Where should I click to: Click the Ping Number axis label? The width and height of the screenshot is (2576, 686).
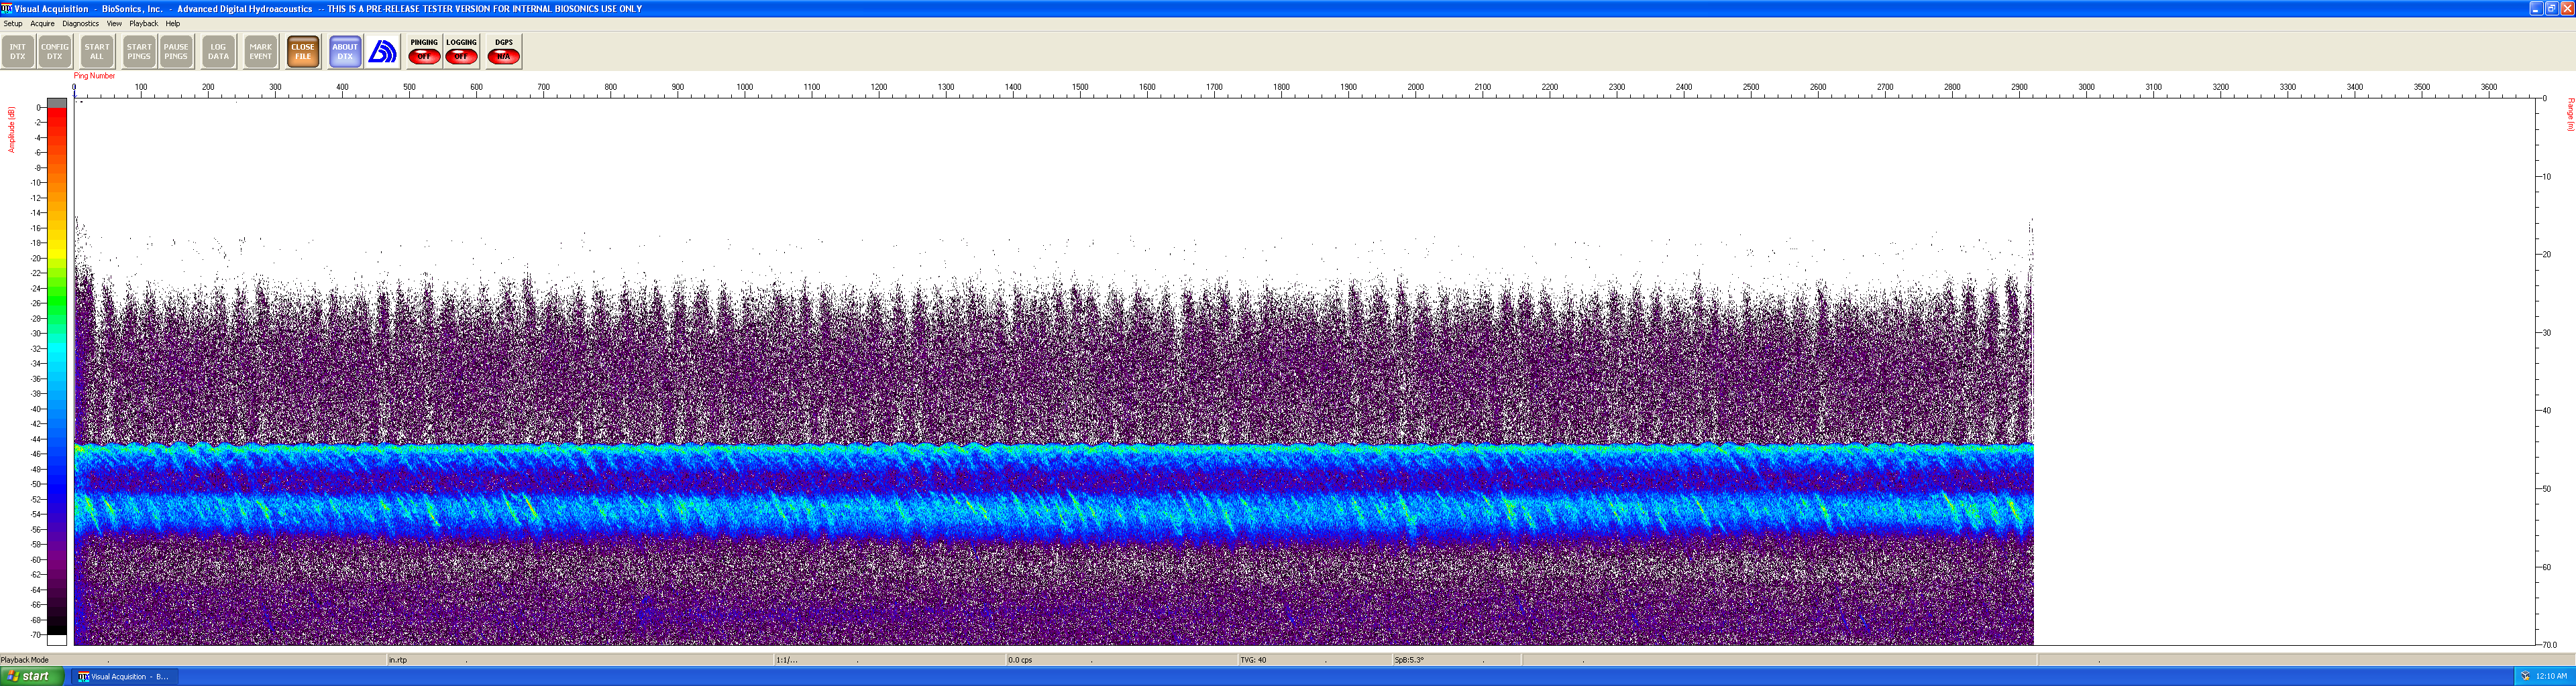pos(94,76)
